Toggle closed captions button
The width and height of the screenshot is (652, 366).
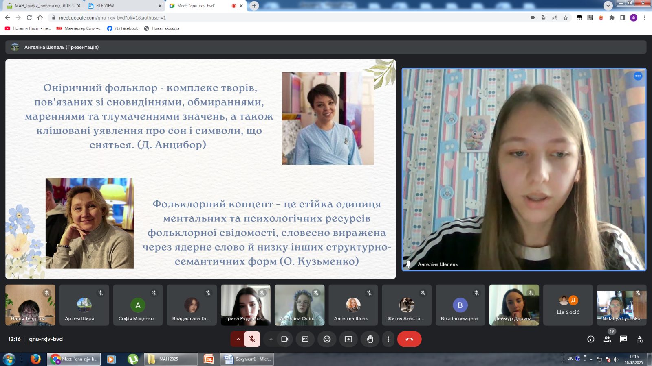pyautogui.click(x=305, y=339)
